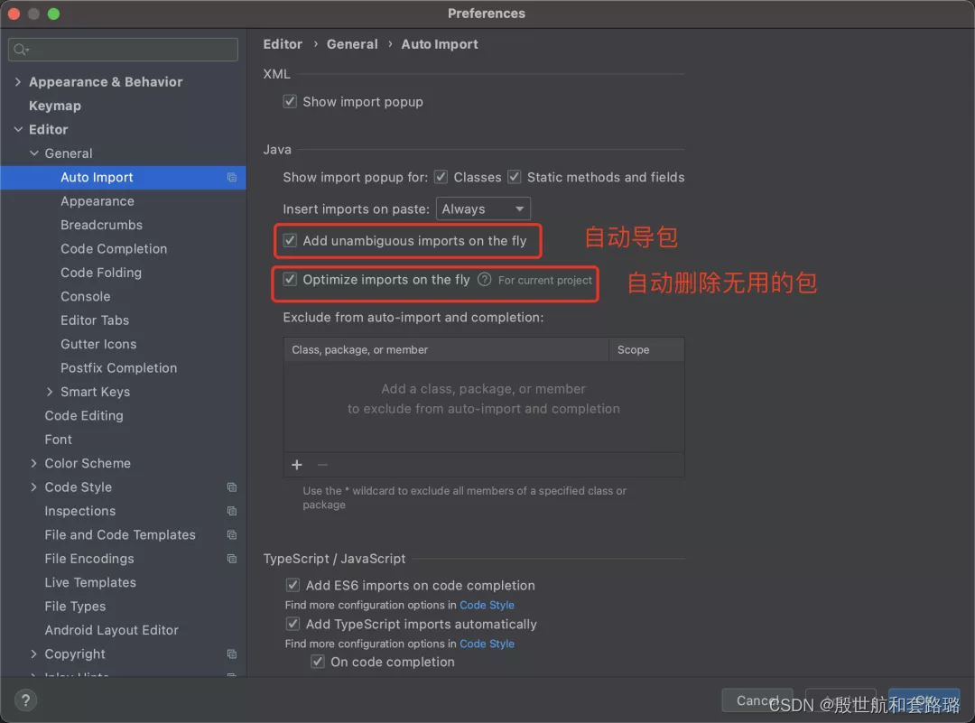975x723 pixels.
Task: Open Code Style link under TypeScript imports
Action: (487, 644)
